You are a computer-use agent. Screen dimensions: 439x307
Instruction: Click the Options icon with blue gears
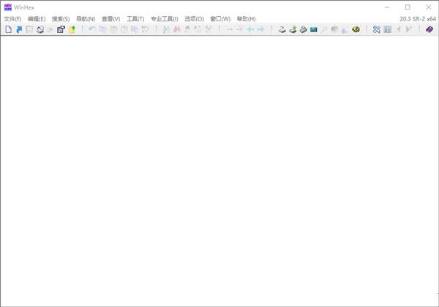[377, 30]
